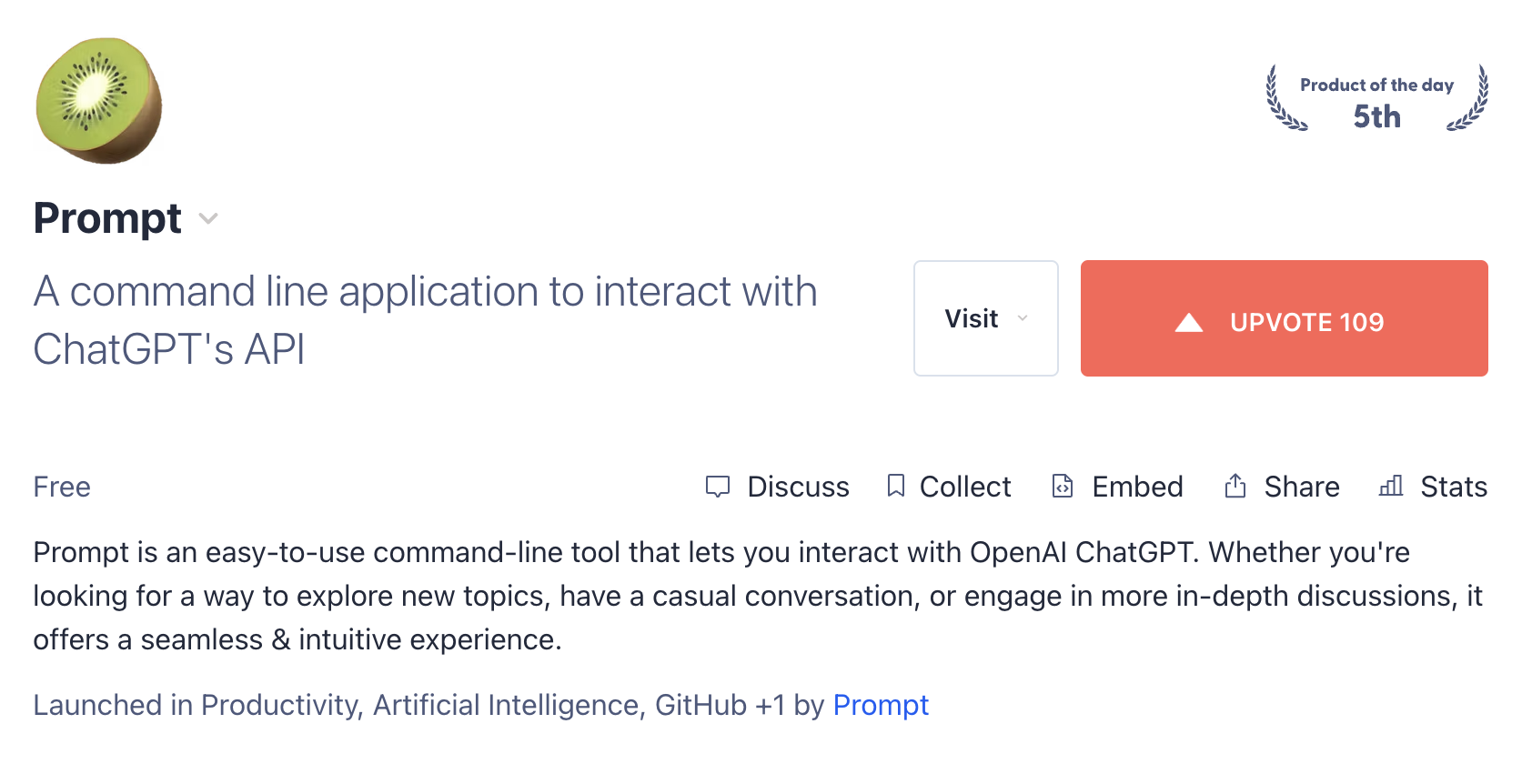View Stats for the product
Screen dimensions: 1532x764
1434,487
